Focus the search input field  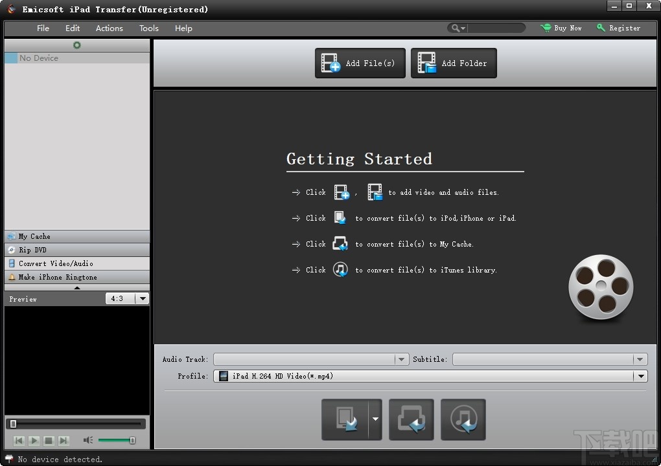495,28
